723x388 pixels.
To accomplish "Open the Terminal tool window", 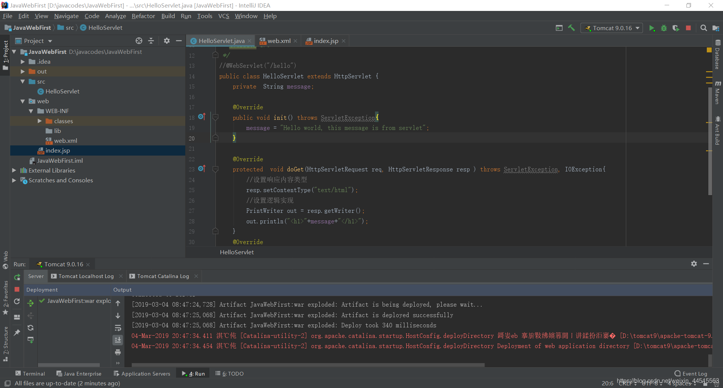I will 30,373.
